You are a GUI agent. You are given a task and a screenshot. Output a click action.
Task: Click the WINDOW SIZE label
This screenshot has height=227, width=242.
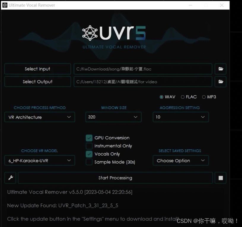[114, 108]
